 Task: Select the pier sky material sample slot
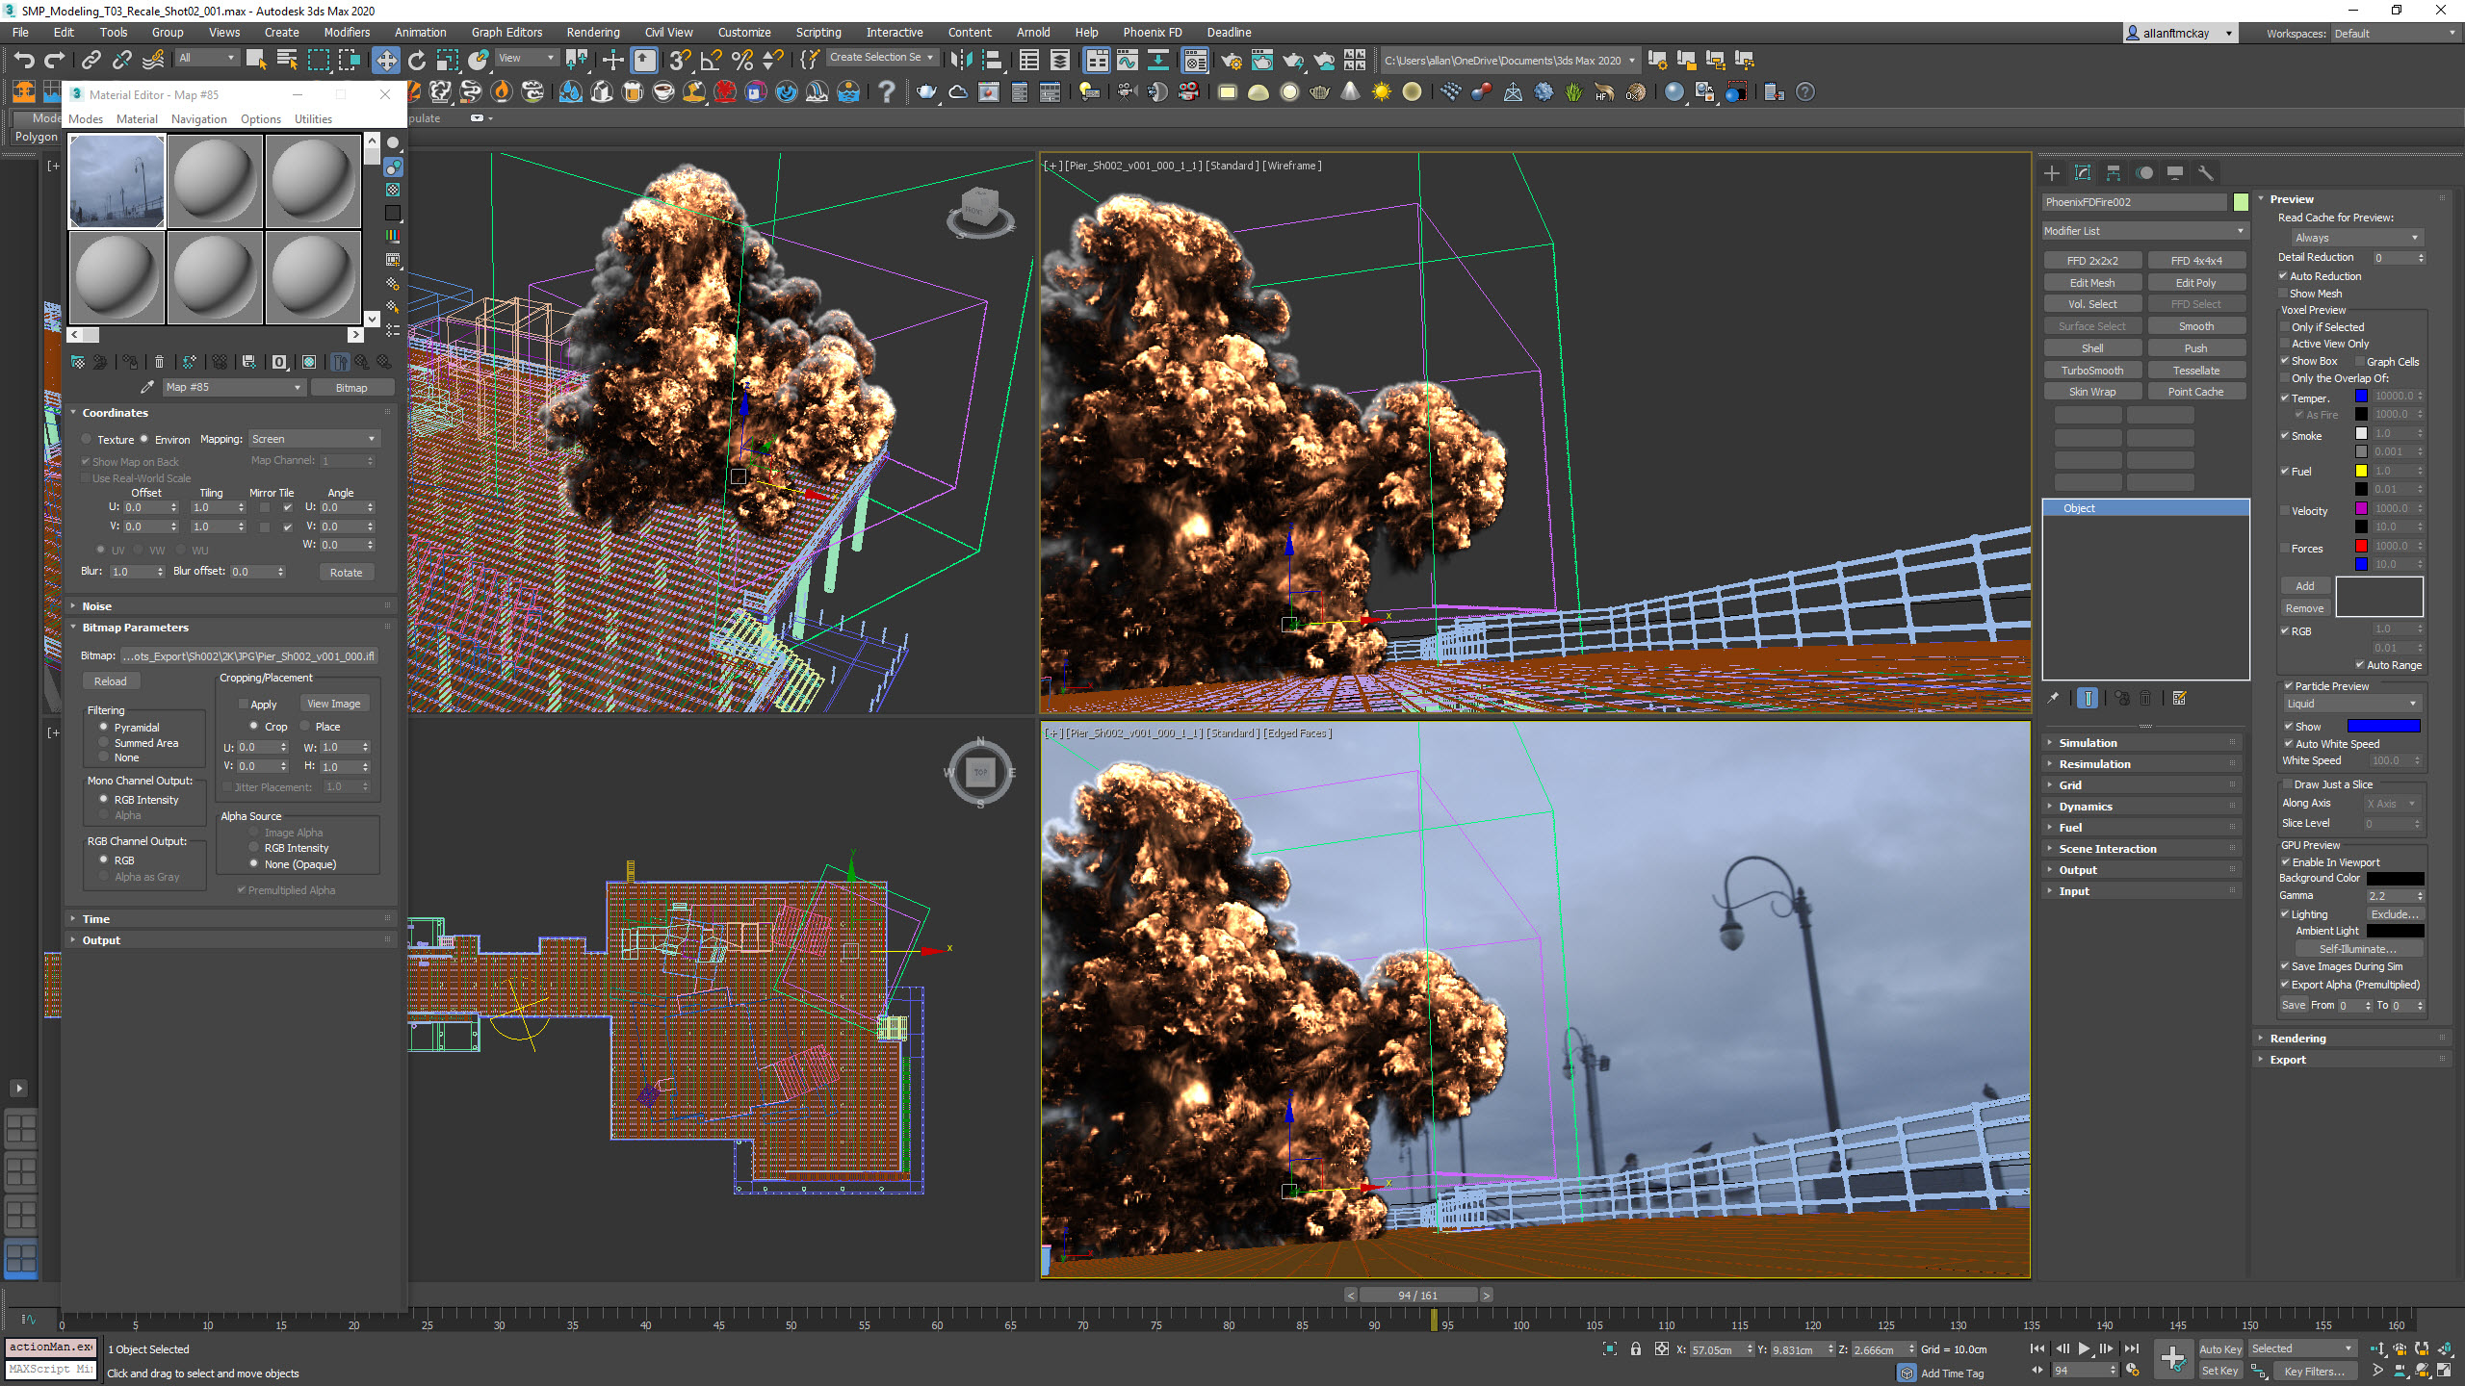[117, 181]
